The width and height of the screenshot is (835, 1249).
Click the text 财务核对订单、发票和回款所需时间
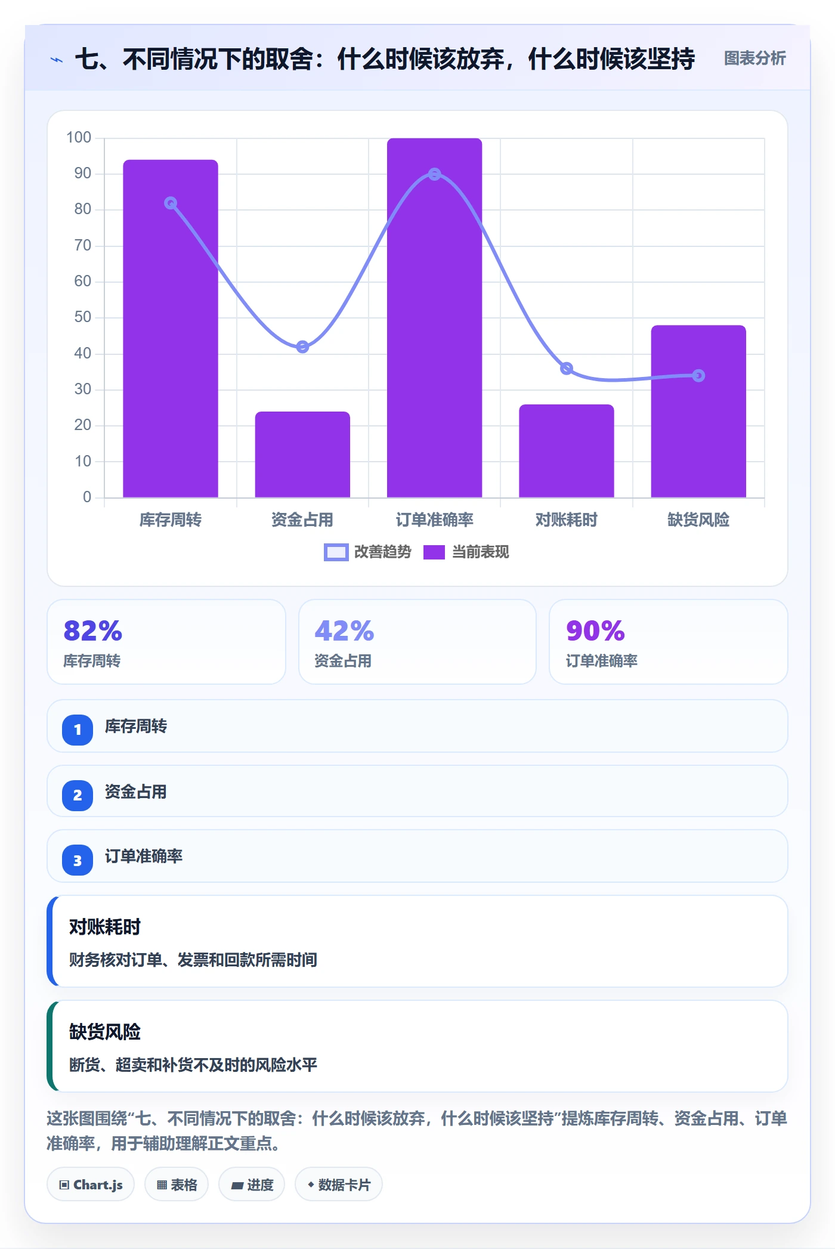(193, 960)
